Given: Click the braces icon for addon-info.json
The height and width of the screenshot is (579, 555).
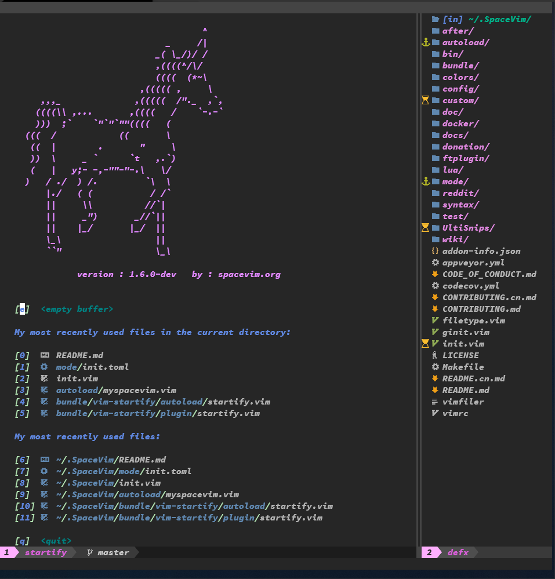Looking at the screenshot, I should coord(435,251).
